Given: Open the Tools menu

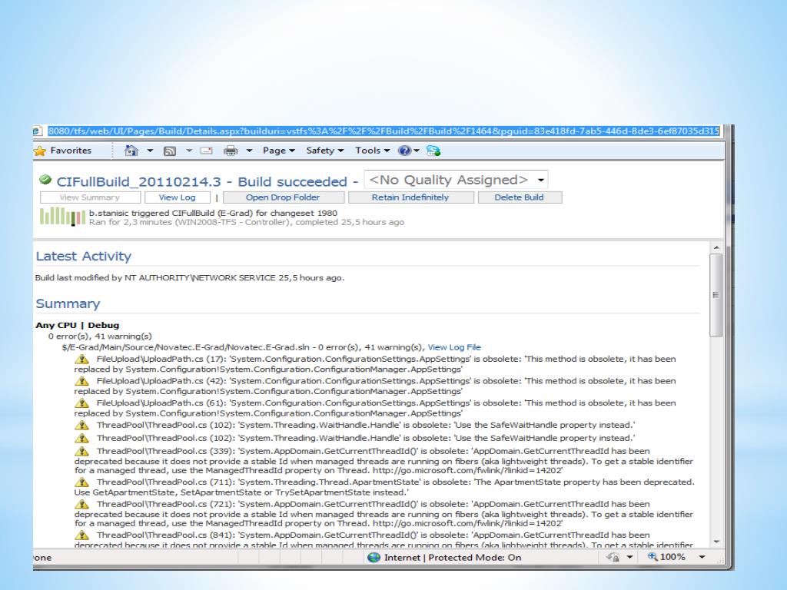Looking at the screenshot, I should [x=373, y=151].
